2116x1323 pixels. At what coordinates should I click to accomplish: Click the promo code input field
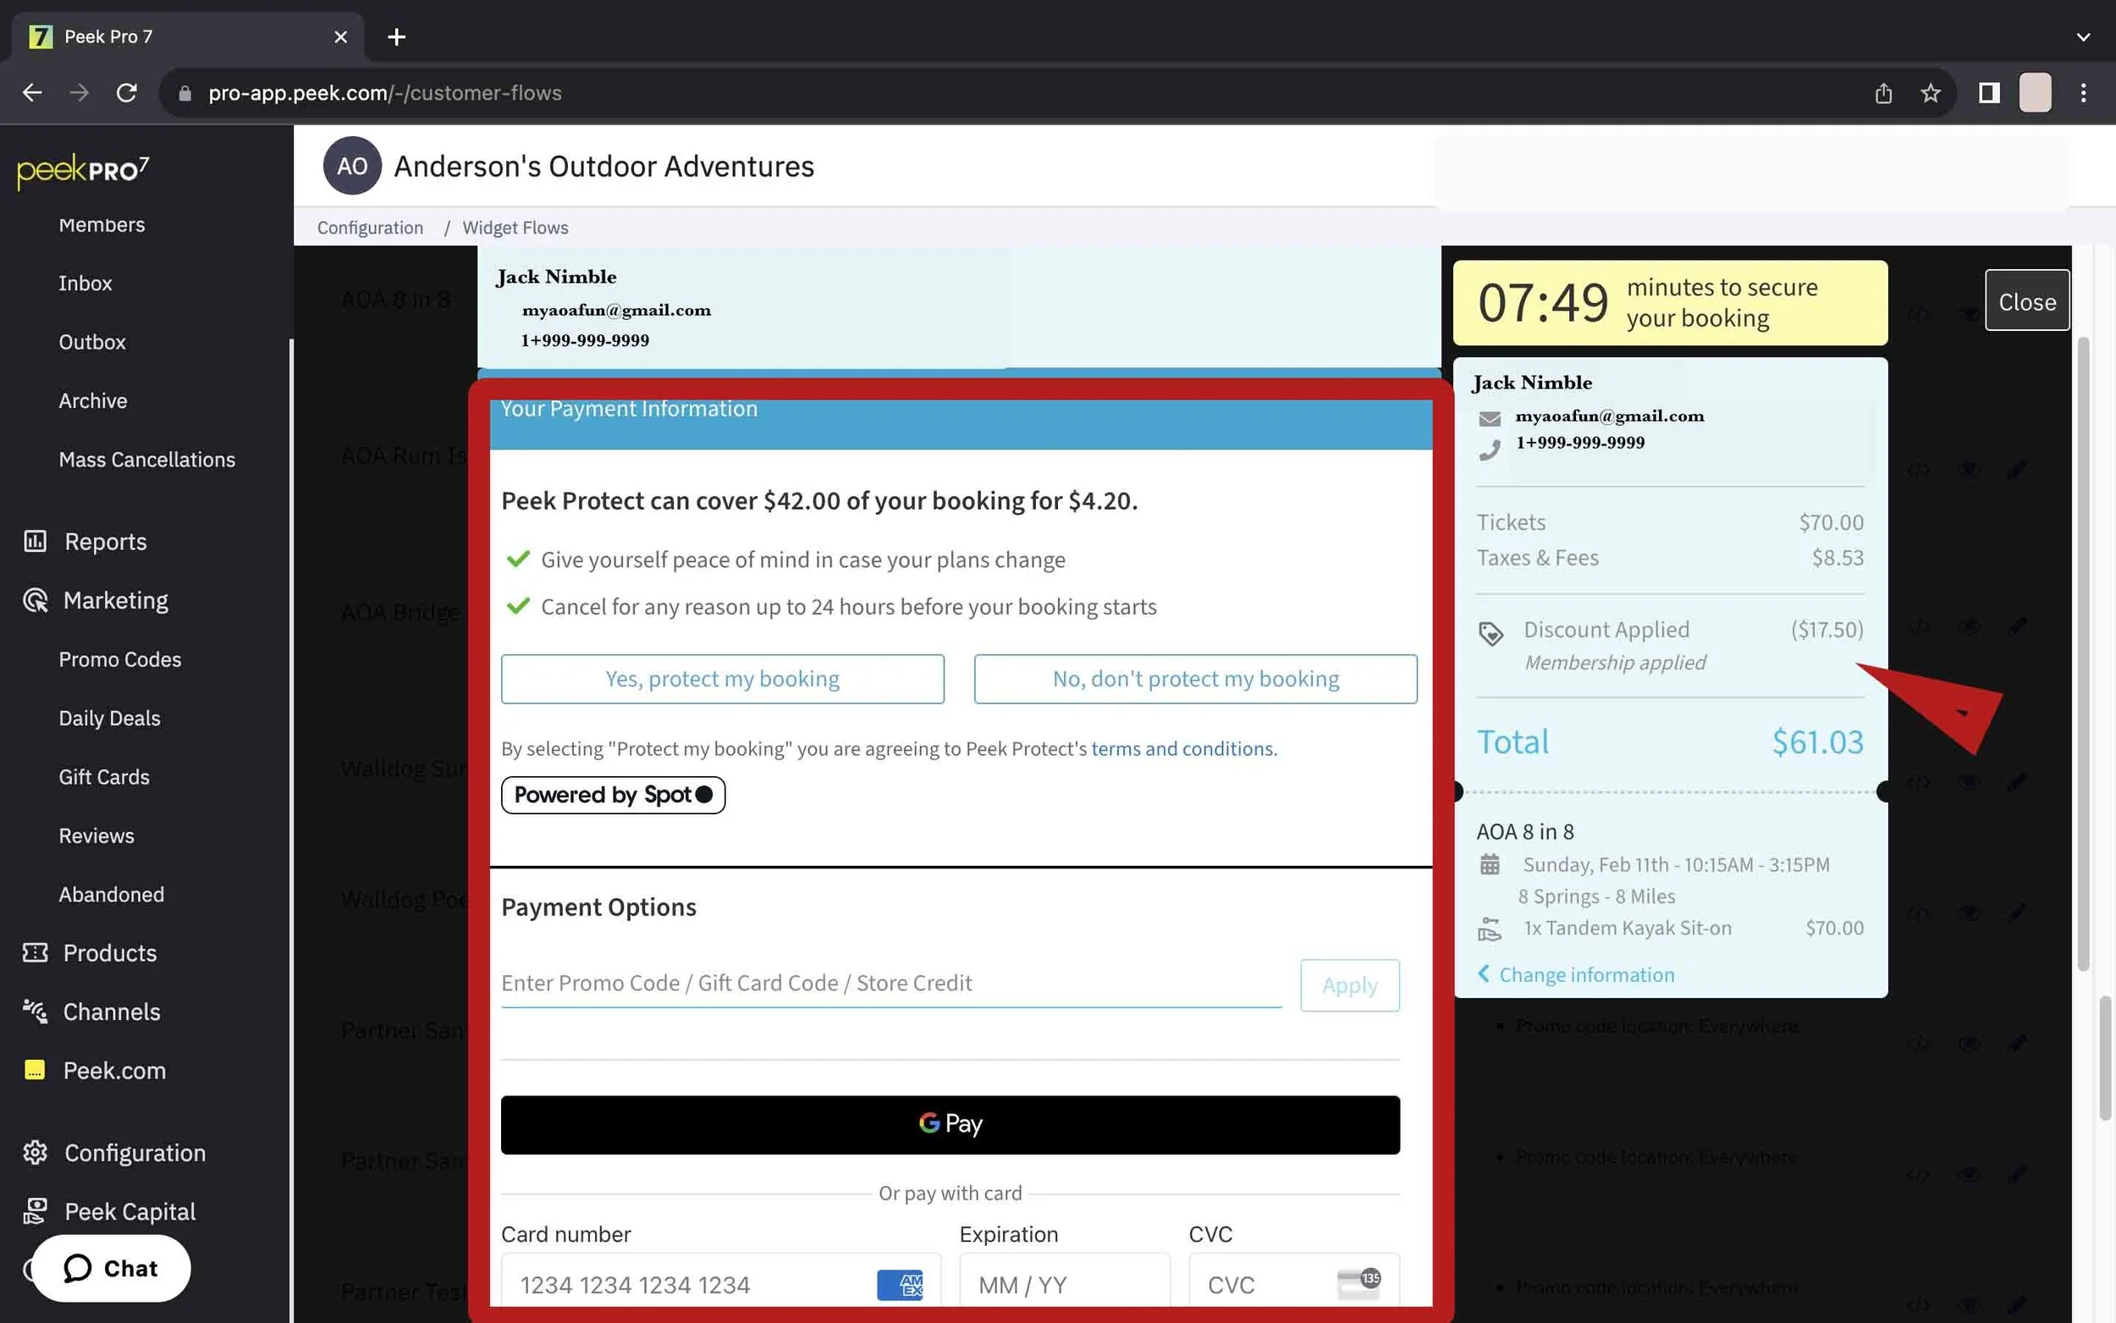coord(890,984)
